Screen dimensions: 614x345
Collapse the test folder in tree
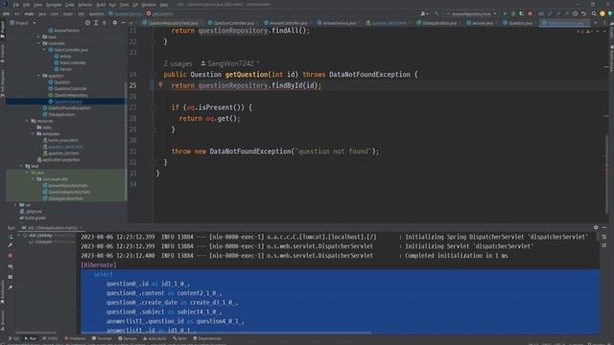click(21, 166)
